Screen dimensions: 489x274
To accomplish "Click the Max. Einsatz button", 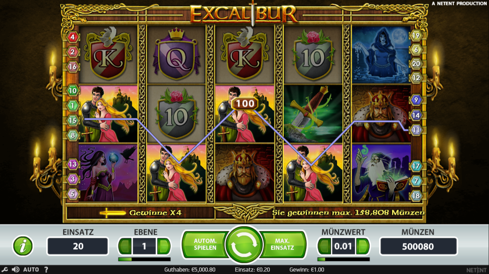I will 283,244.
